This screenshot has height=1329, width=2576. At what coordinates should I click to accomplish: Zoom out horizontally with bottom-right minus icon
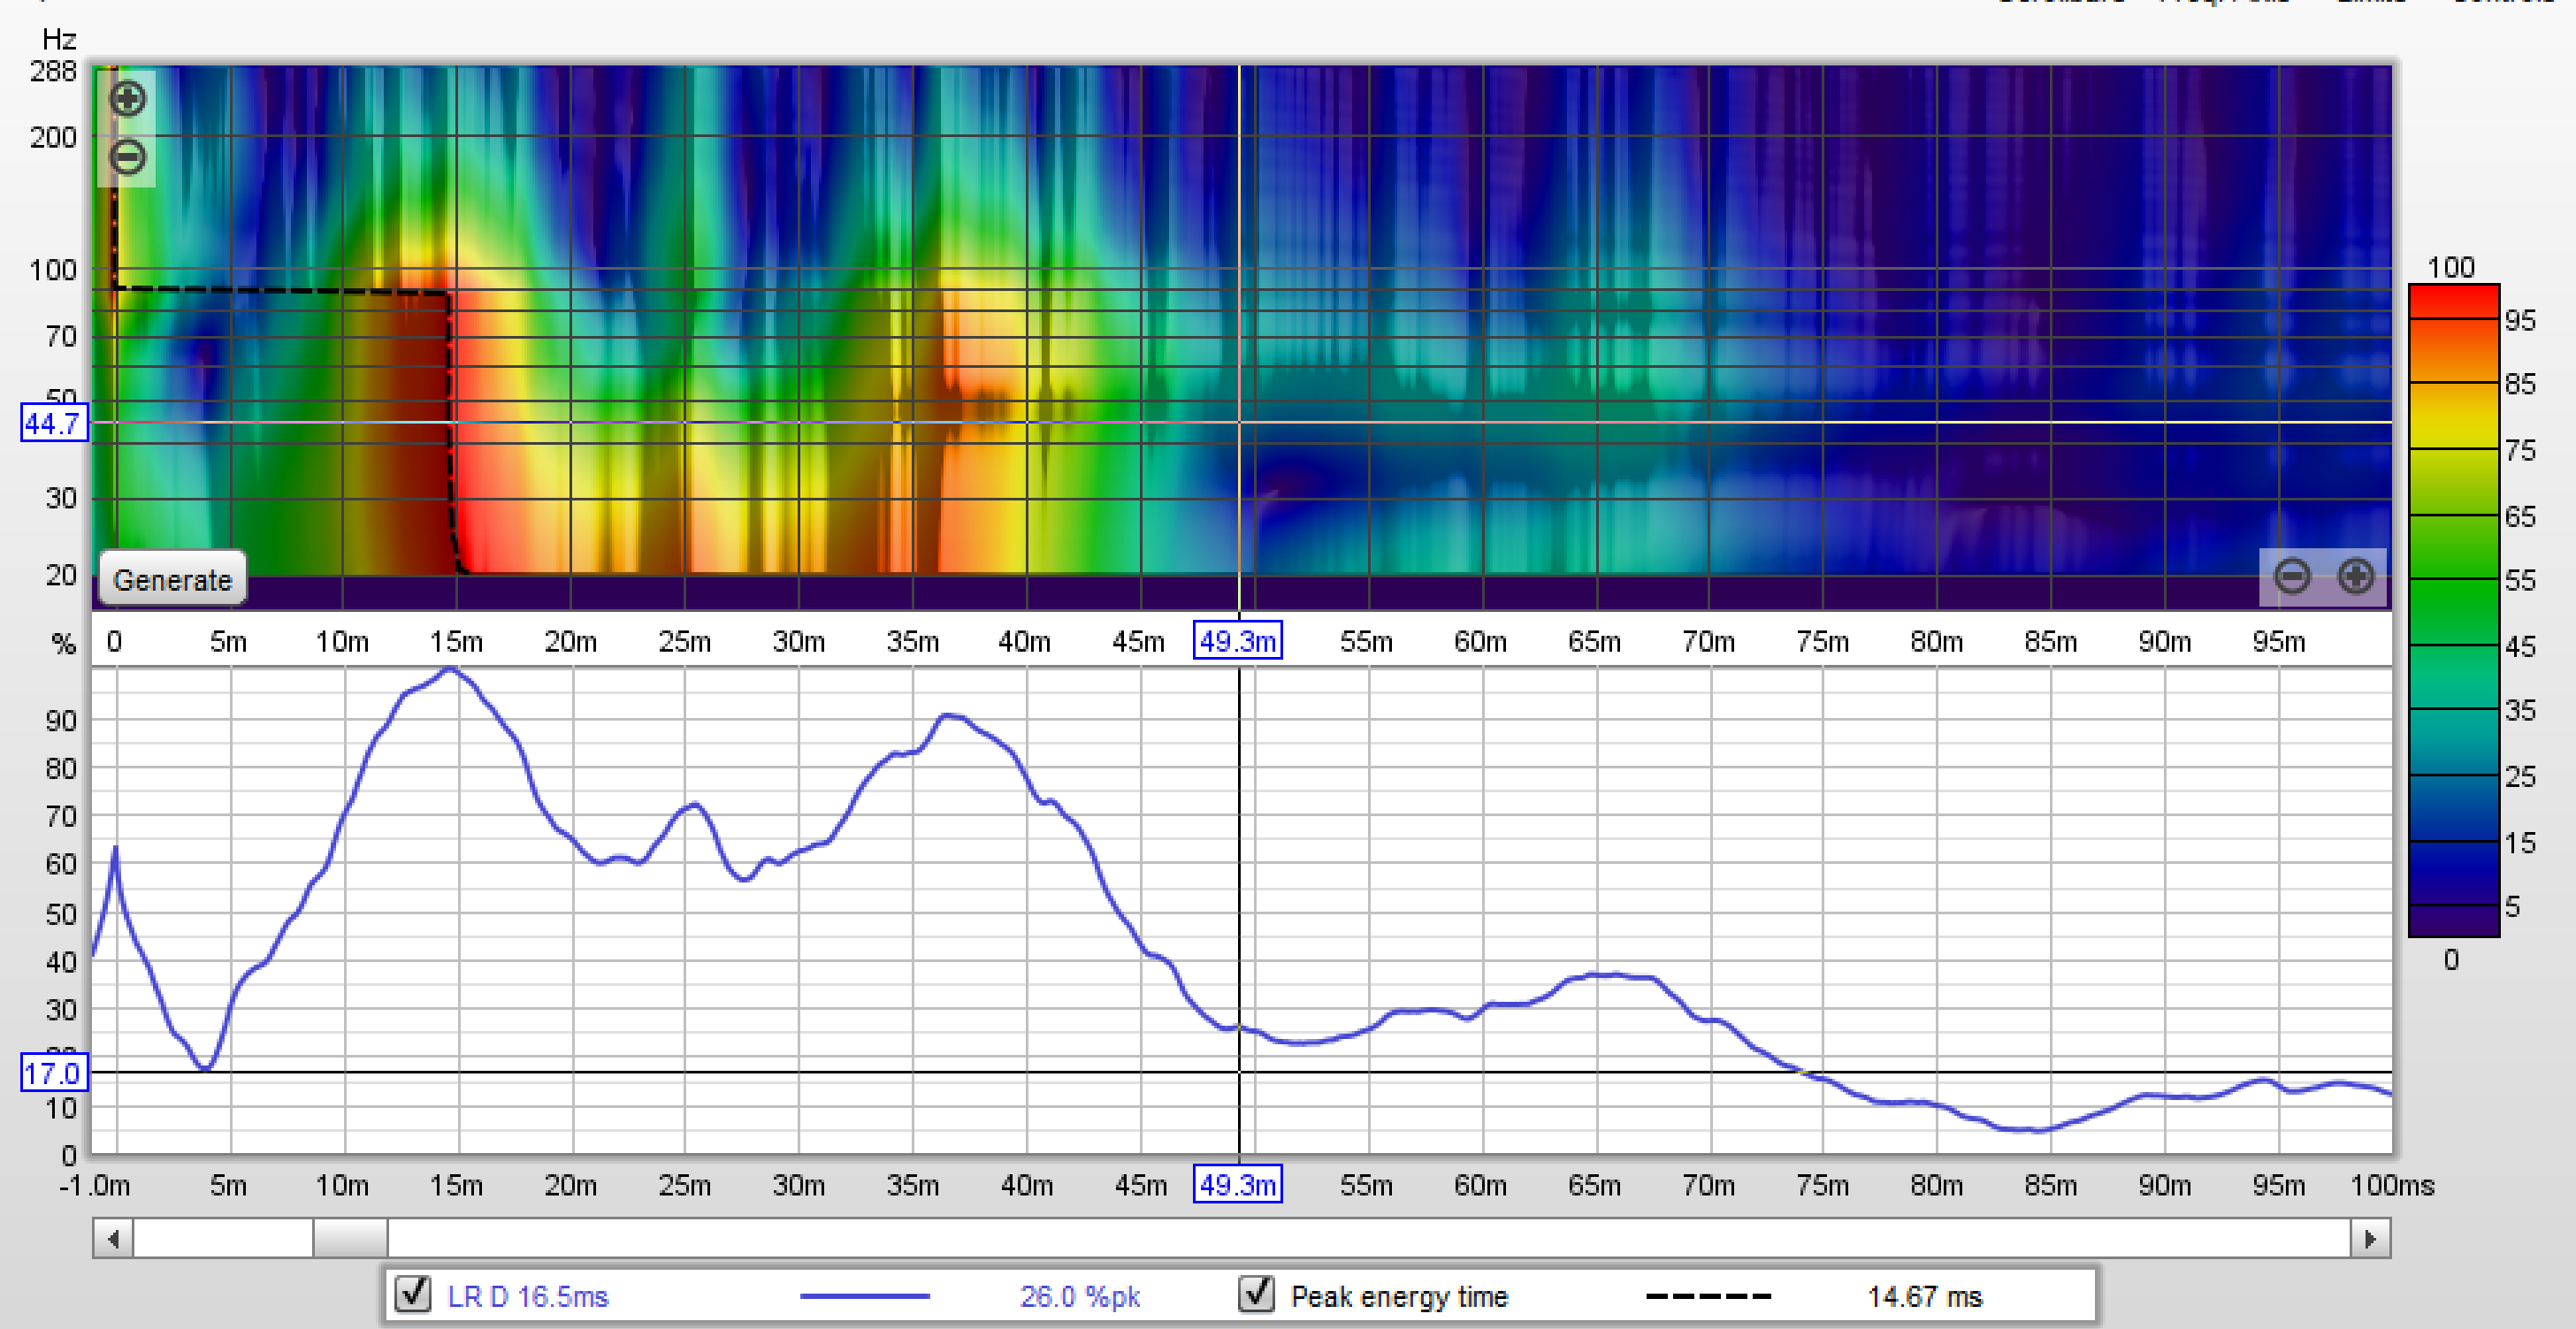[x=2292, y=576]
